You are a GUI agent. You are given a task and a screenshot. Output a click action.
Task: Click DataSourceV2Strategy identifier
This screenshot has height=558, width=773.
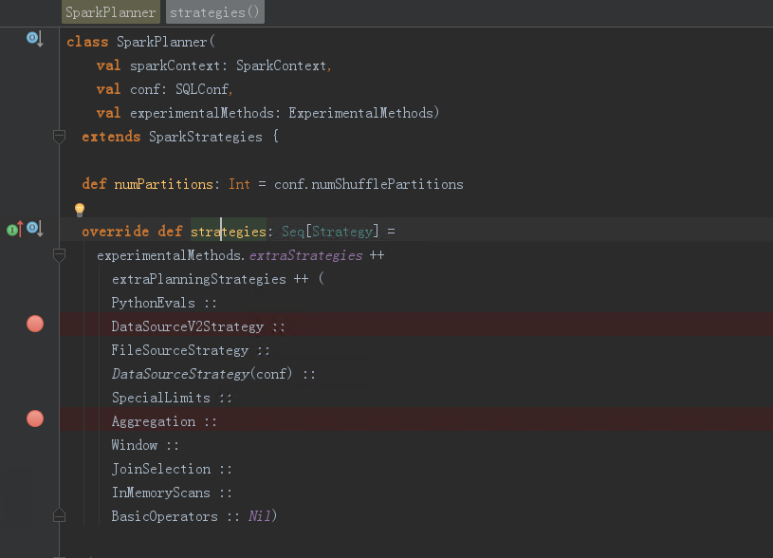pos(188,326)
